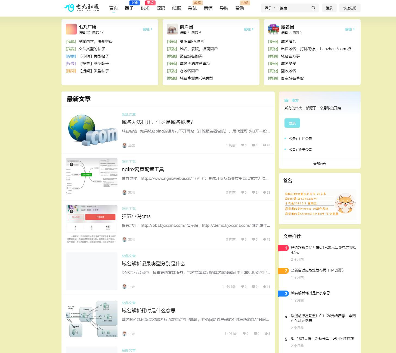The width and height of the screenshot is (396, 353).
Task: Click the like heart icon on 域名解析耗时 article
Action: pos(244,334)
